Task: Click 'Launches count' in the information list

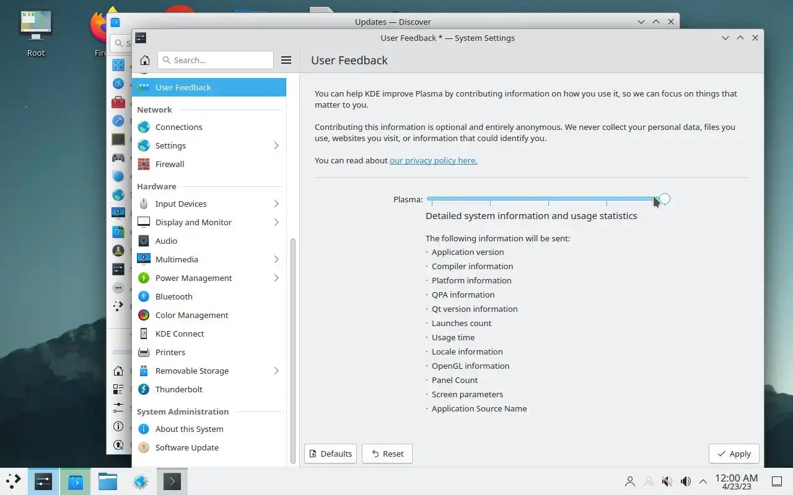Action: 462,323
